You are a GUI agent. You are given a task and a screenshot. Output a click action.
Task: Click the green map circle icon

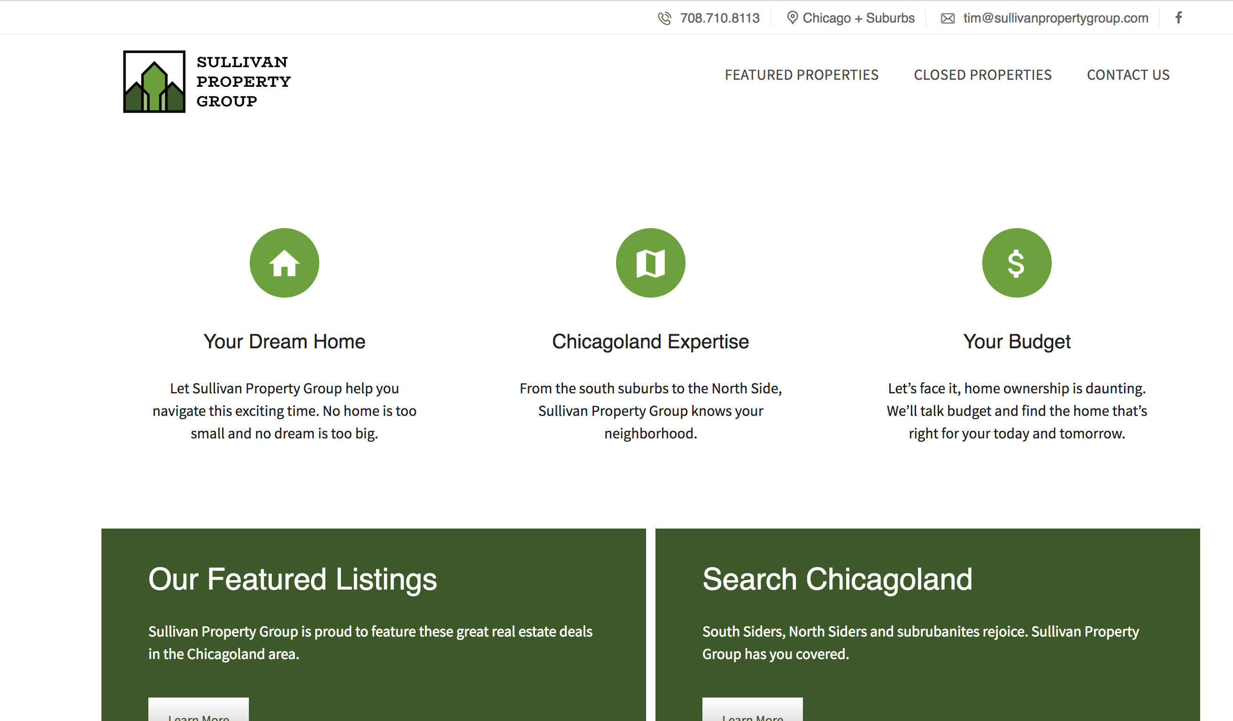650,263
